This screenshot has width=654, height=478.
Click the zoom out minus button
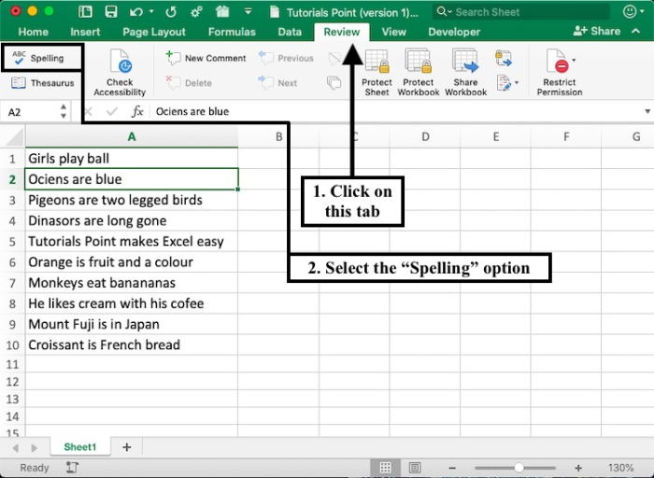pyautogui.click(x=452, y=468)
